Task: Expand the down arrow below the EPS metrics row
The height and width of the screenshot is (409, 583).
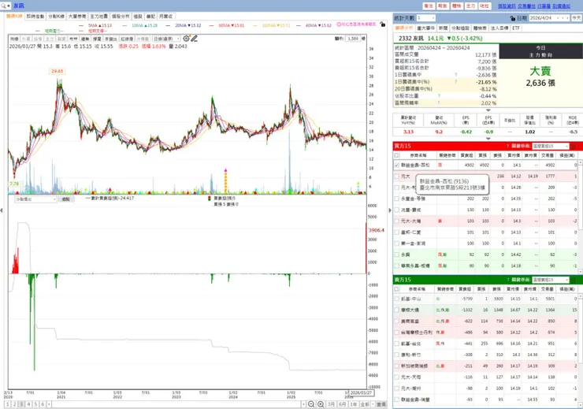Action: [488, 139]
